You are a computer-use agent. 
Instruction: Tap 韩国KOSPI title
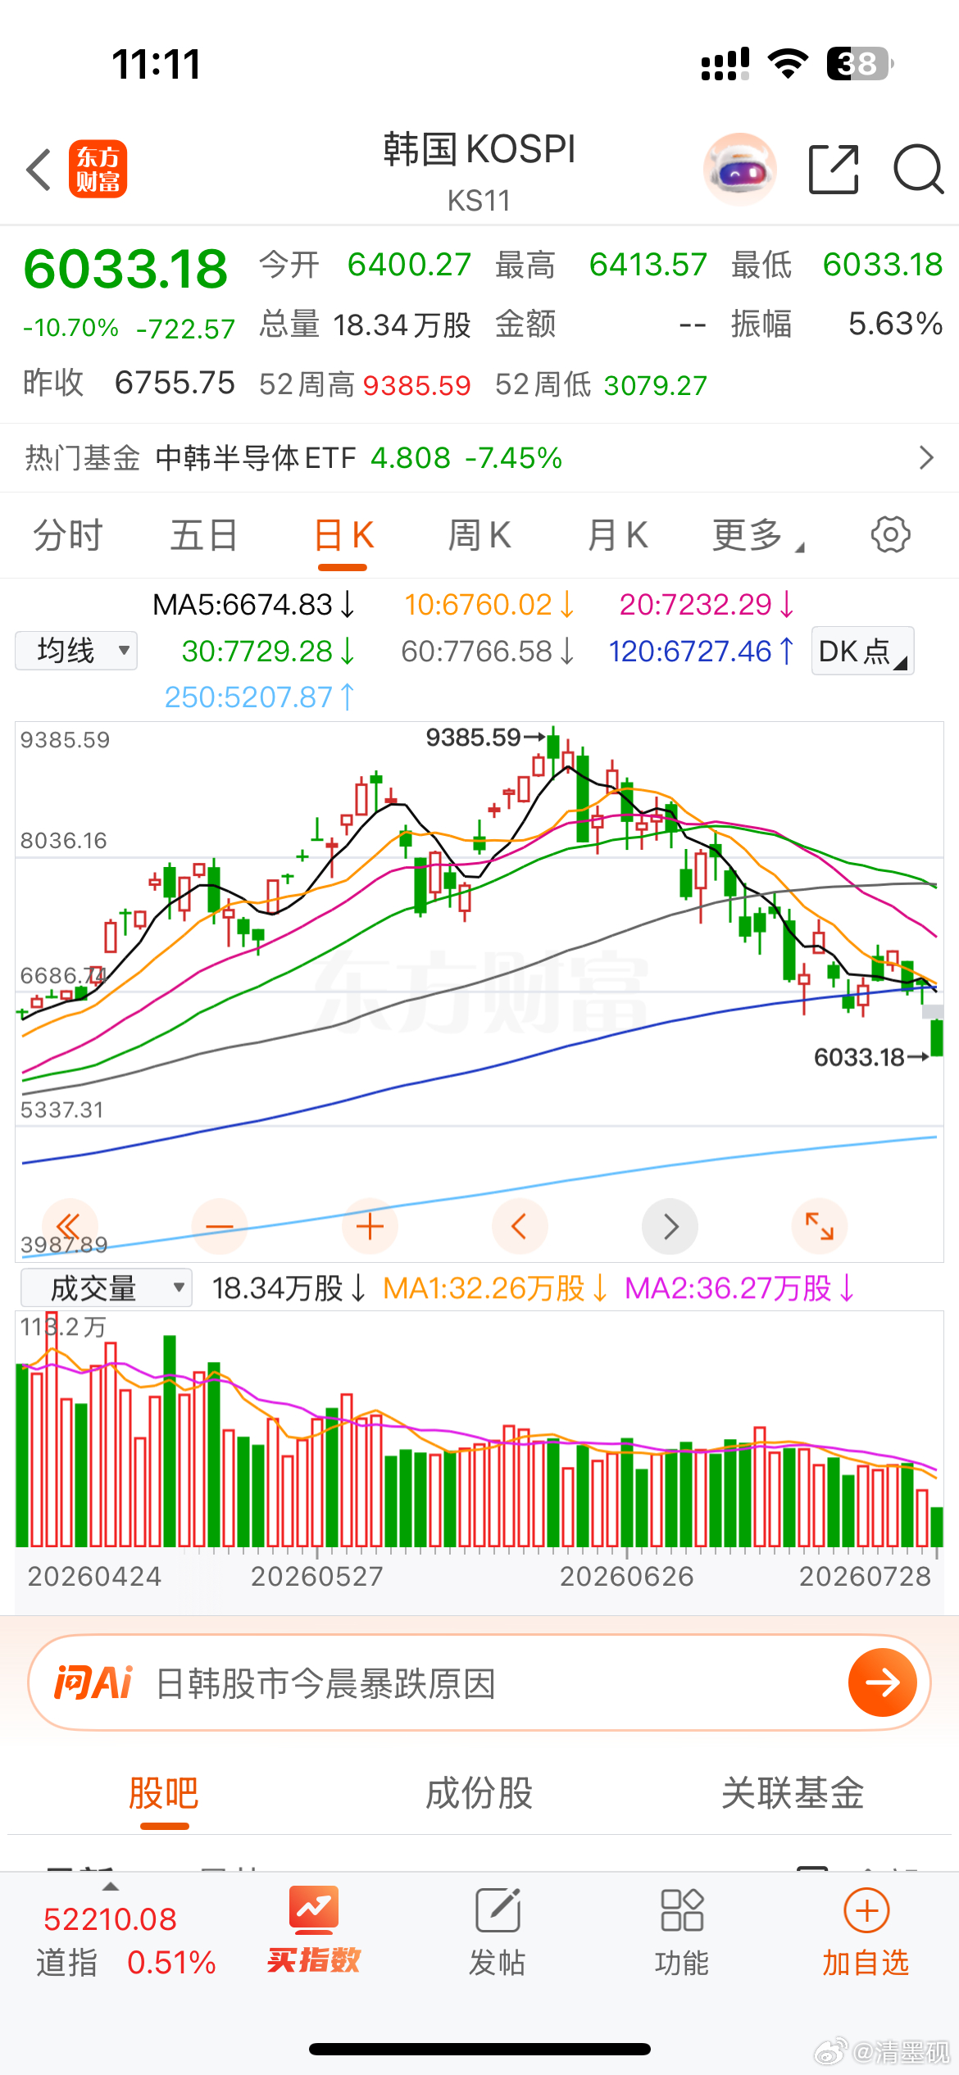click(479, 150)
